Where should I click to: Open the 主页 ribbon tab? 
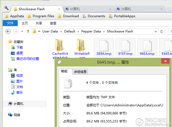click(x=25, y=23)
